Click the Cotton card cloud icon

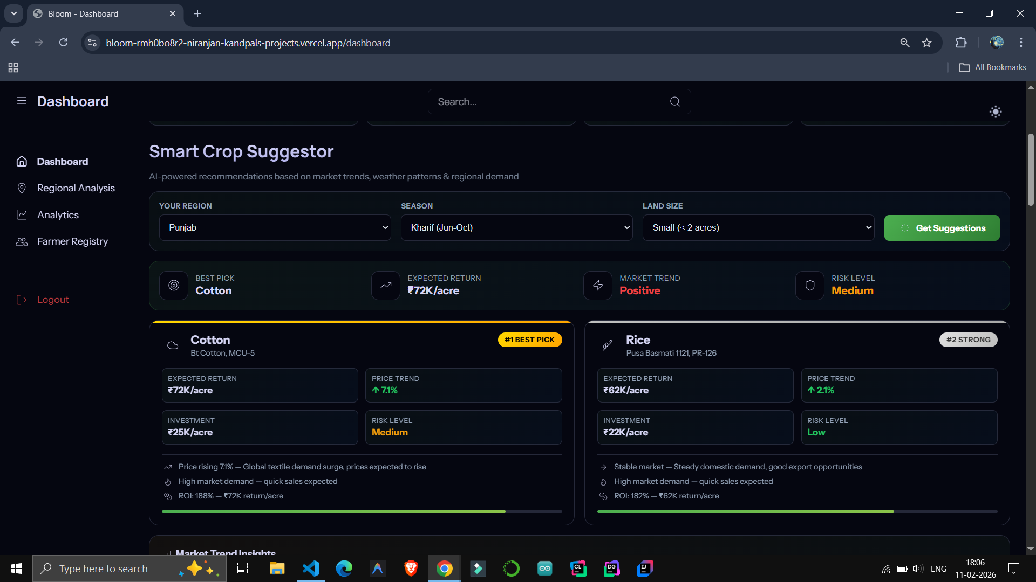coord(173,345)
